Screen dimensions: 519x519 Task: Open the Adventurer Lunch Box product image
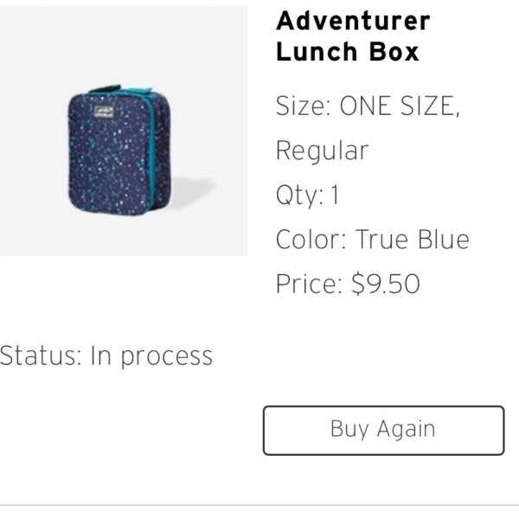point(124,131)
